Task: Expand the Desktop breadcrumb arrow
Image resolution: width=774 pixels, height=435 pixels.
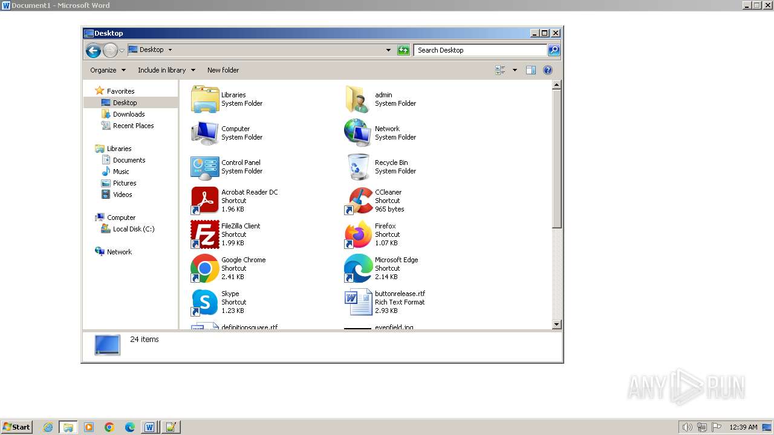Action: [170, 50]
